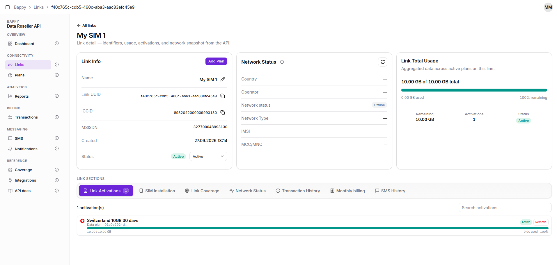Open the Monthly billing tab
The height and width of the screenshot is (265, 557).
(x=347, y=191)
